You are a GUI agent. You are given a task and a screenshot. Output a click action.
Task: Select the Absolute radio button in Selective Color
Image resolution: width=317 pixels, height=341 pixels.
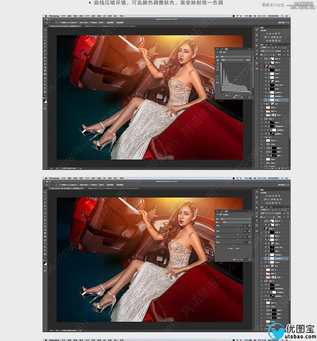click(235, 248)
